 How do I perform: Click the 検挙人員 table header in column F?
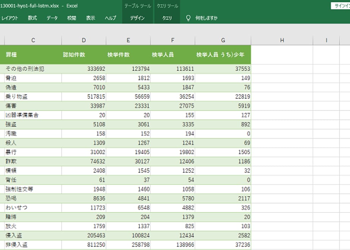tap(173, 55)
